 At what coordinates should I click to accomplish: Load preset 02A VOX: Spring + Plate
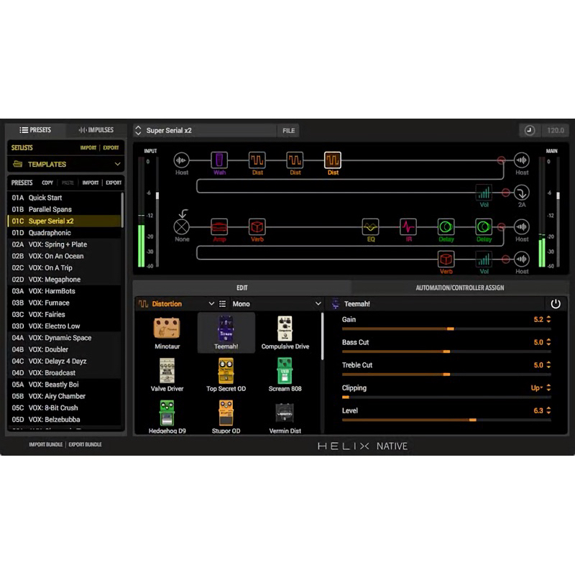64,244
